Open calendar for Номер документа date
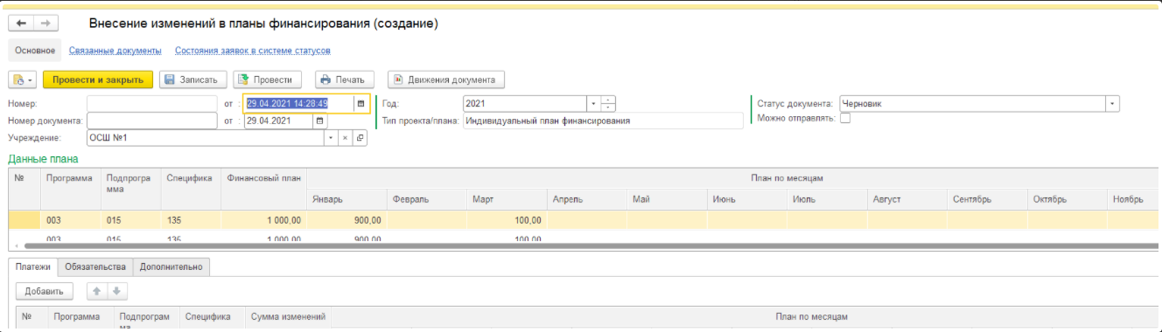 [x=319, y=121]
